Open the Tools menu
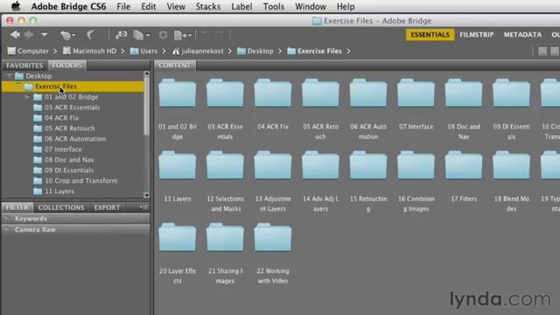Image resolution: width=560 pixels, height=315 pixels. tap(274, 6)
